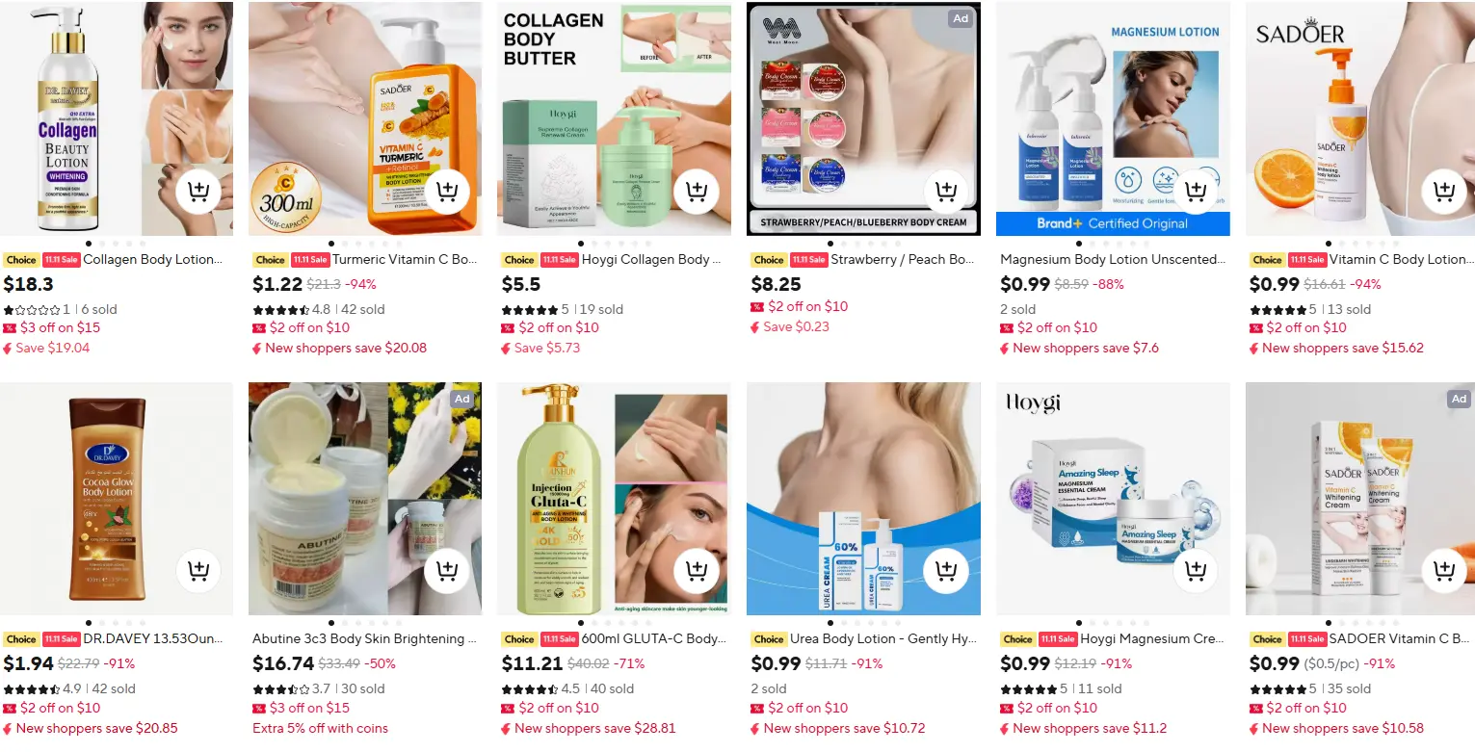Add Collagen Beauty Lotion to cart
This screenshot has width=1475, height=752.
pyautogui.click(x=198, y=192)
